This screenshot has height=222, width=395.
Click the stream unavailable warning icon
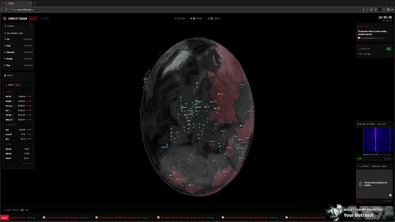pos(360,184)
